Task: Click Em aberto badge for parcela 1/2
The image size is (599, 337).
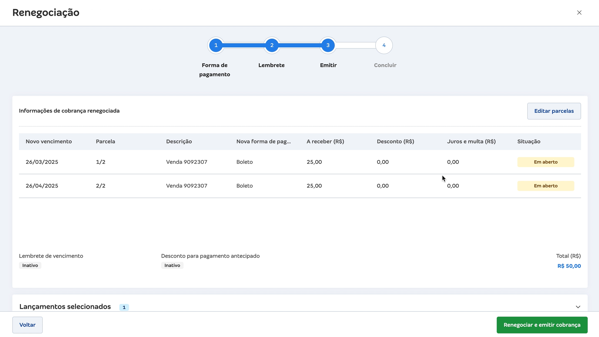Action: tap(545, 162)
